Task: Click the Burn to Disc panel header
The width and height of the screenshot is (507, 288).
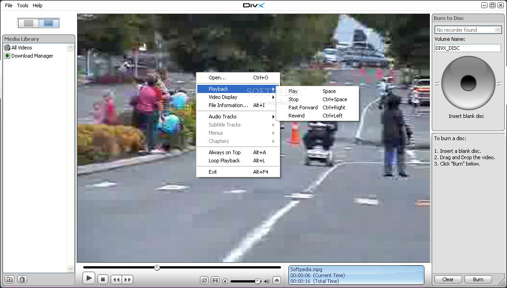Action: 468,18
